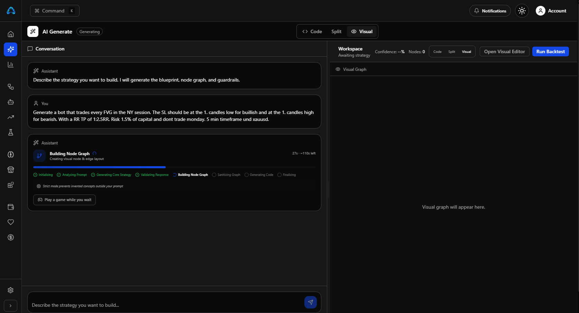
Task: Select the AI Generate sparkle sidebar icon
Action: tap(11, 49)
